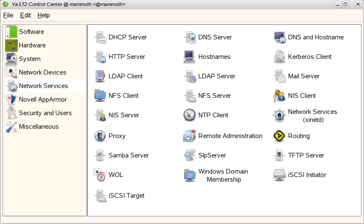Open the Remote Administration icon
Screen dimensions: 364x224
[189, 136]
